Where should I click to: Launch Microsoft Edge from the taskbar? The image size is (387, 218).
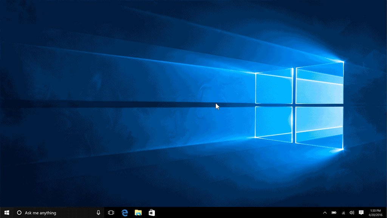125,213
